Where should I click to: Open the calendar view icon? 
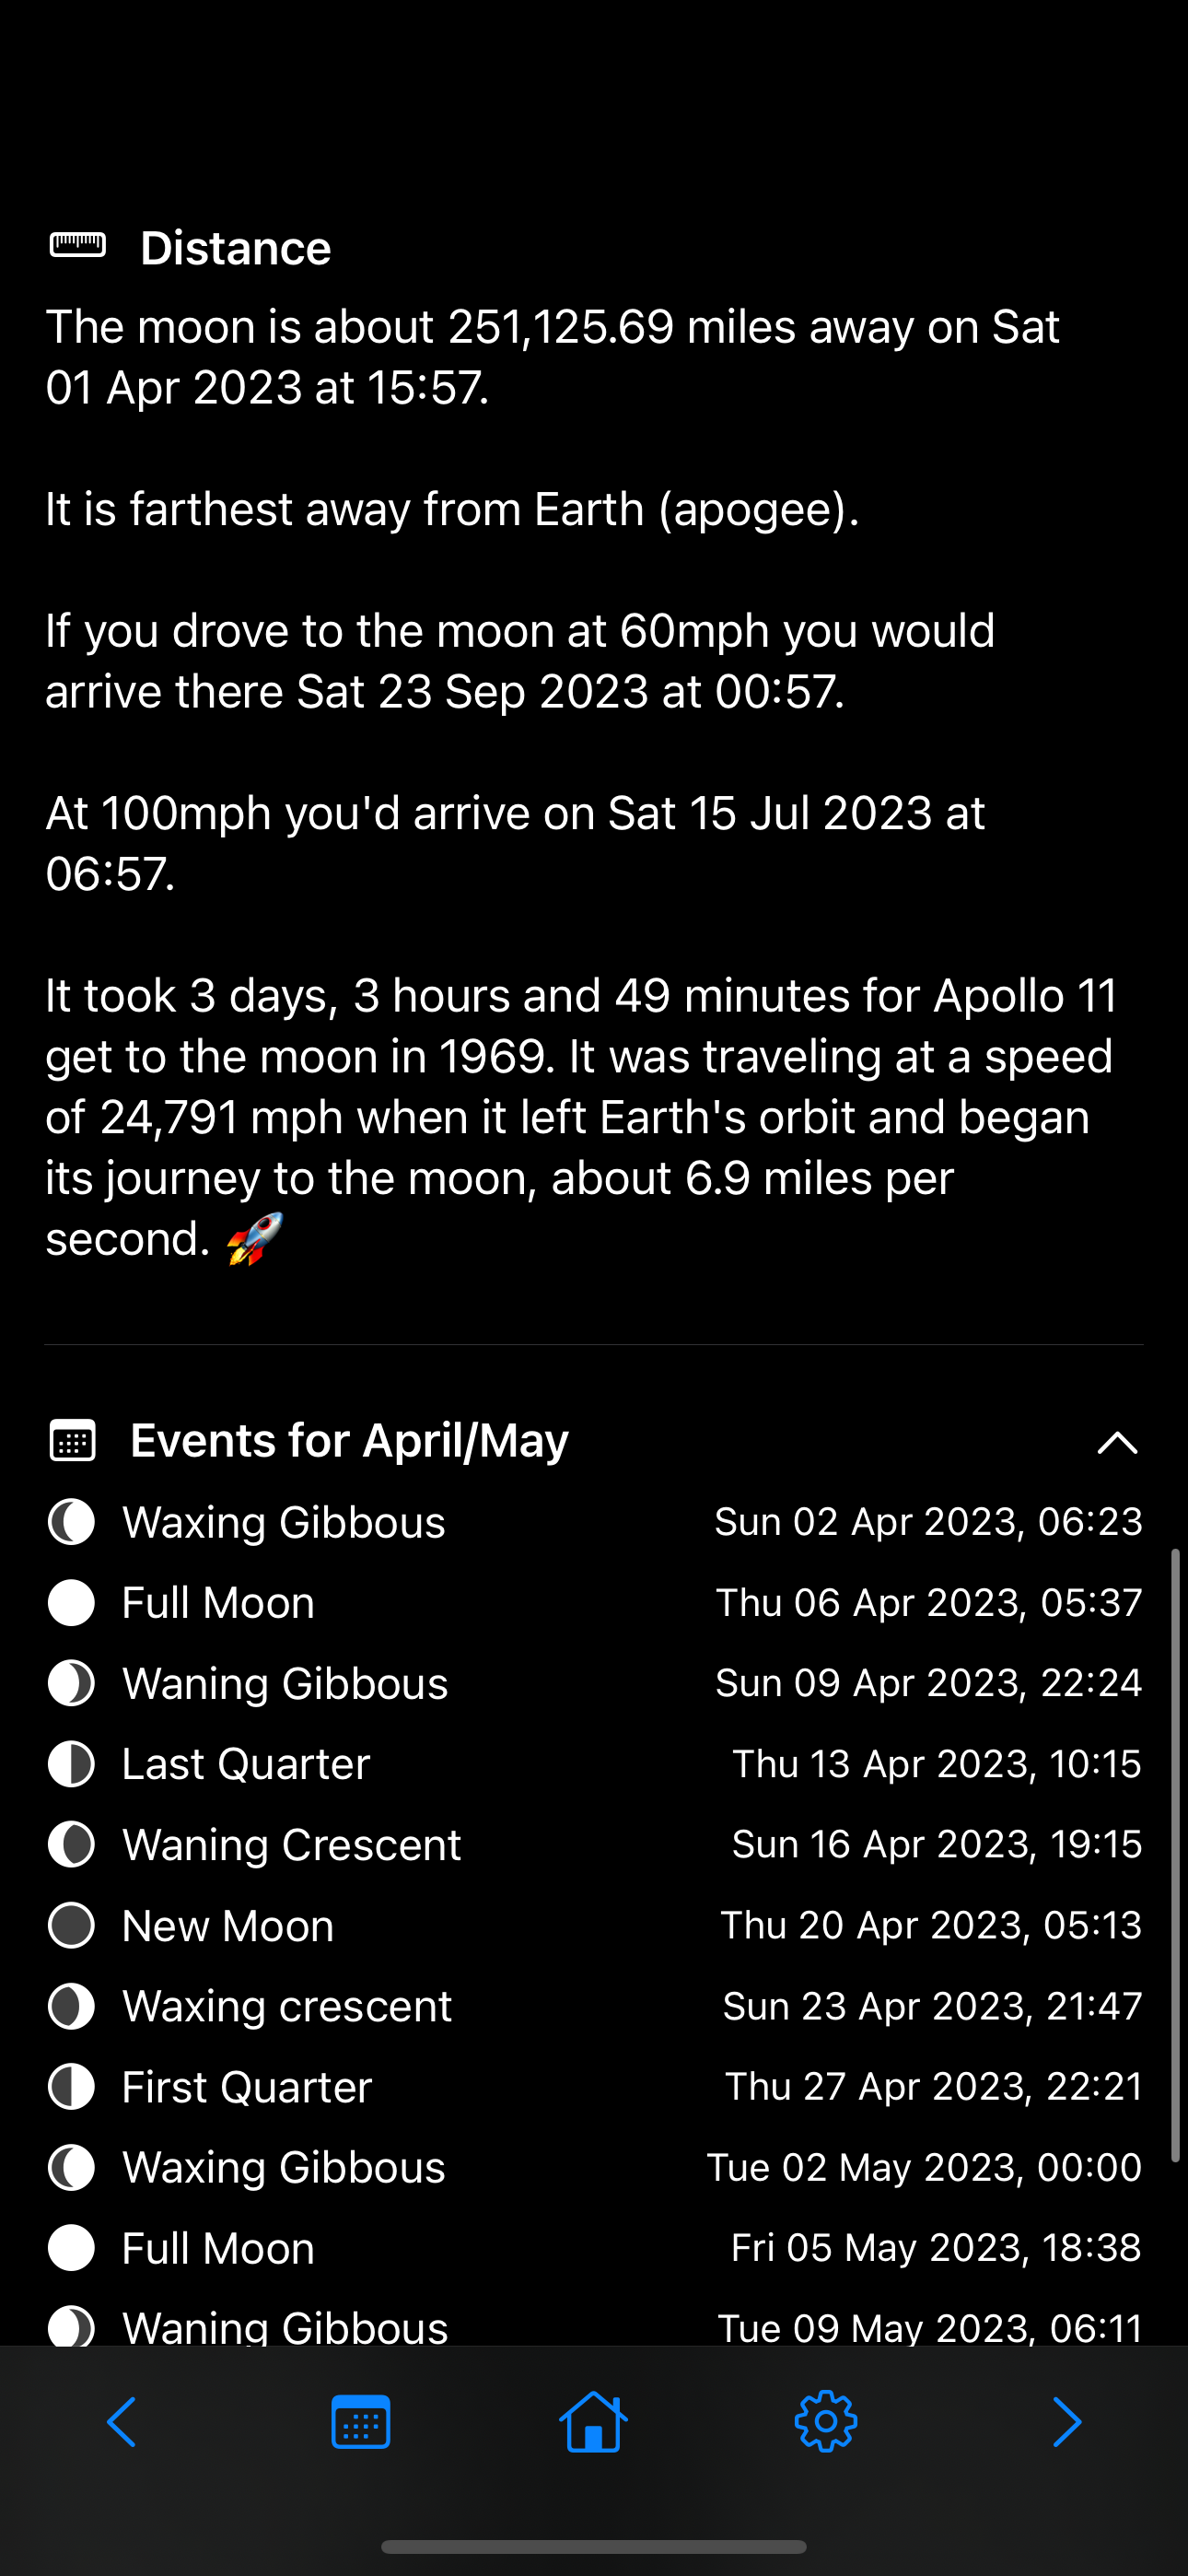[x=360, y=2421]
